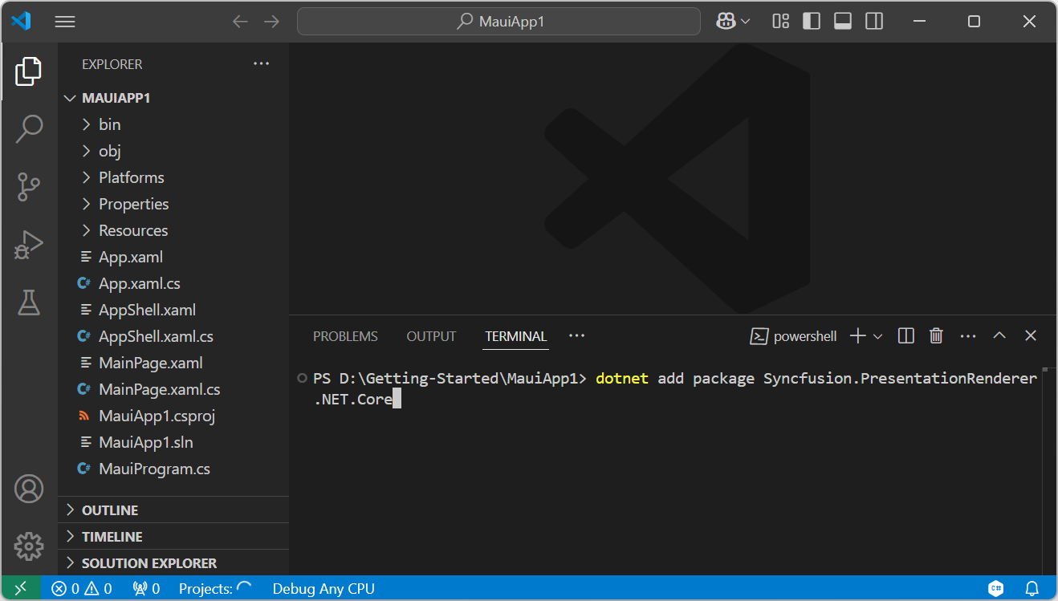
Task: Open the Explorer view in activity bar
Action: (x=29, y=71)
